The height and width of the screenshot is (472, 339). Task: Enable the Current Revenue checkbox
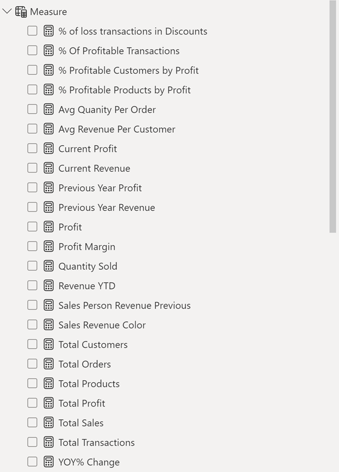tap(32, 168)
